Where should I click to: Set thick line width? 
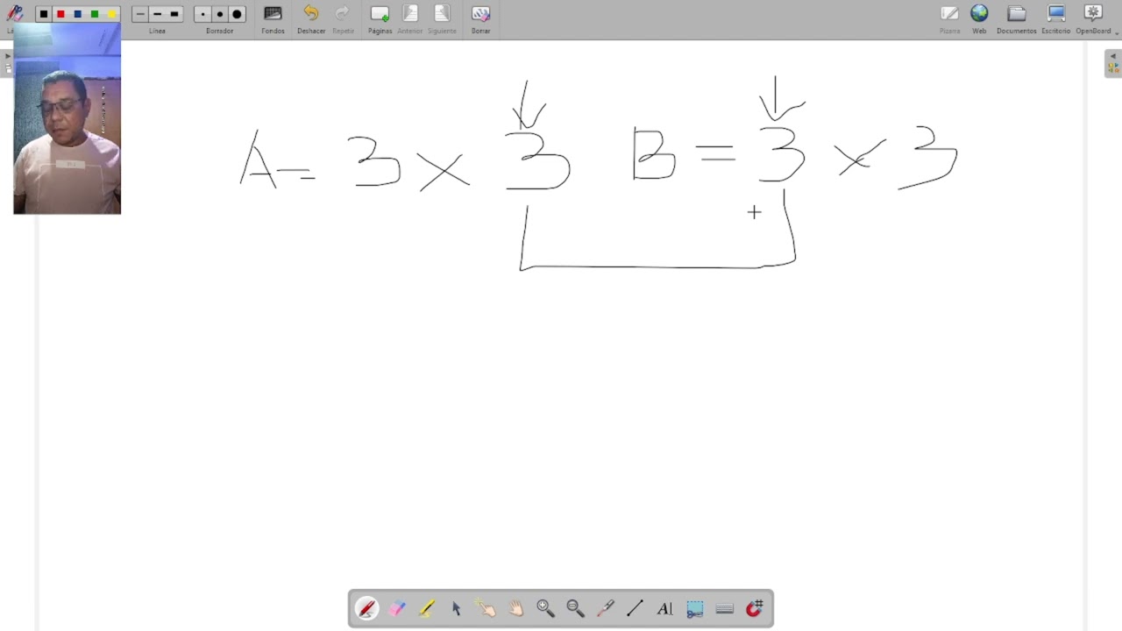tap(174, 14)
